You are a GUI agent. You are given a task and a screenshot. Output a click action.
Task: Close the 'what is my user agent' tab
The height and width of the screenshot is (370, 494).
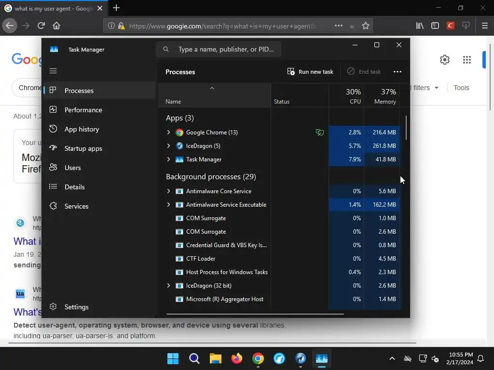100,9
